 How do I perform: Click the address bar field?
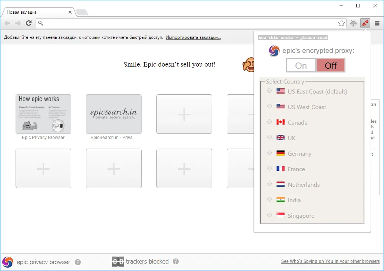coord(191,23)
